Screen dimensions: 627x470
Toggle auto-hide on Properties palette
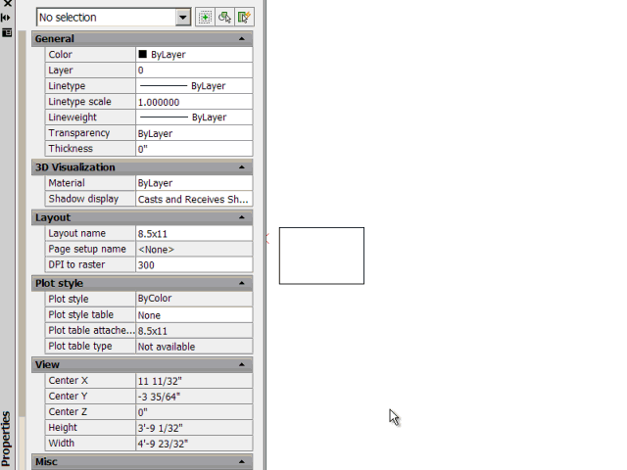click(6, 18)
